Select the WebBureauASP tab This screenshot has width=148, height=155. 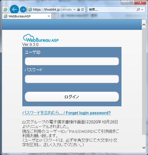(27, 16)
